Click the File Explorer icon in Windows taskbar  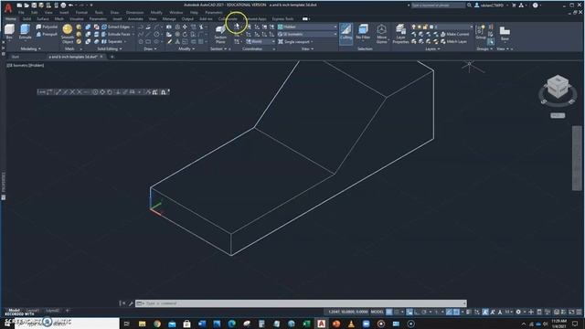tap(142, 324)
